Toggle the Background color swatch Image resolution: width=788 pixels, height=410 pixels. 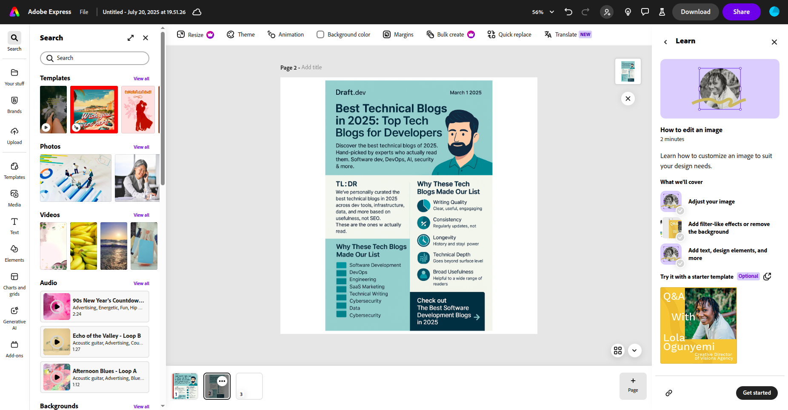(320, 34)
